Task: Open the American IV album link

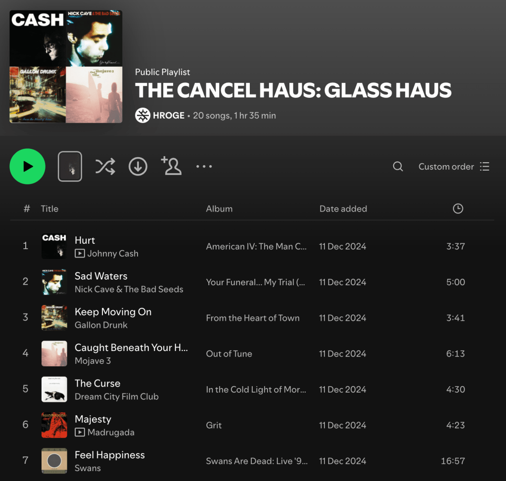Action: pyautogui.click(x=256, y=247)
